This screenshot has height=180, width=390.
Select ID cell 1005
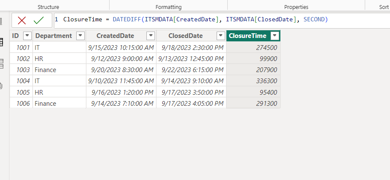[21, 92]
